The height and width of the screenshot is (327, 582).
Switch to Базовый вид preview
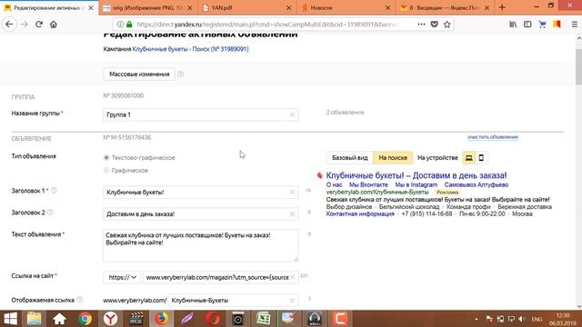click(x=349, y=157)
